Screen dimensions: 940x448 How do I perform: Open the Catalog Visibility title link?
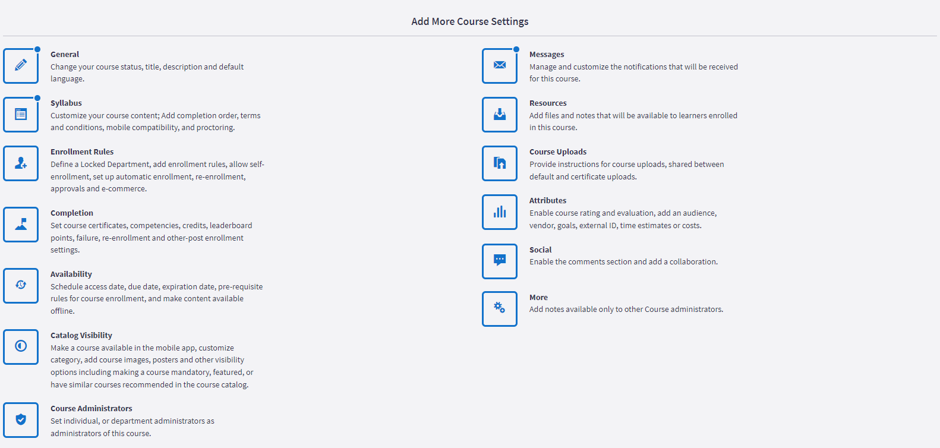pos(81,335)
